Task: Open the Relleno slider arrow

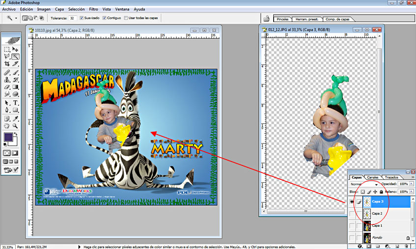Action: (x=412, y=192)
